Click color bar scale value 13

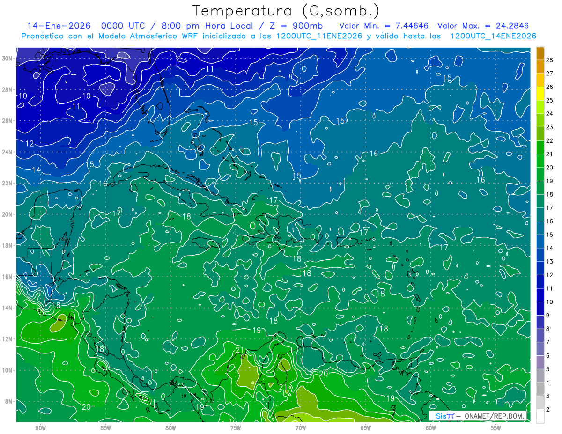(550, 262)
